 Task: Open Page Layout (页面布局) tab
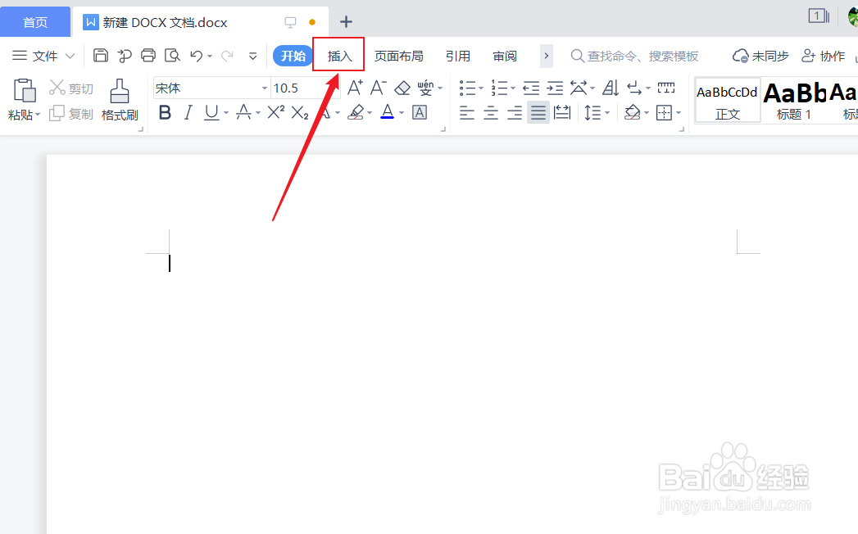pyautogui.click(x=398, y=56)
